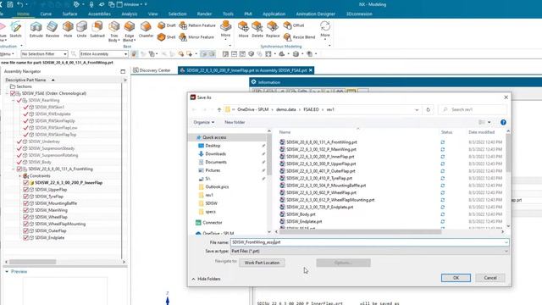Toggle checkbox for SDISW_MountingBaffle
This screenshot has height=305, width=542.
(x=26, y=203)
